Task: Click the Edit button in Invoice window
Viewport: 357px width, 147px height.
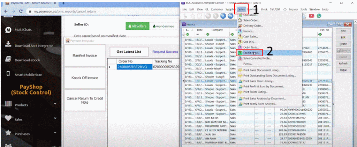Action: tap(343, 37)
